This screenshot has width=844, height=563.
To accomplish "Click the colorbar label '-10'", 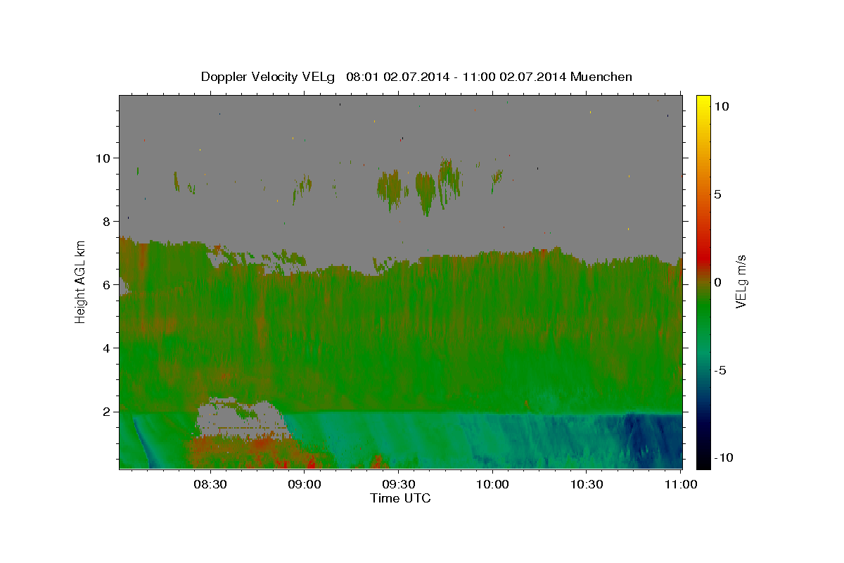I will (724, 457).
